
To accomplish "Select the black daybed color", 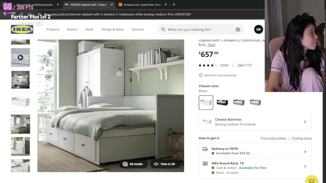I will point(222,102).
